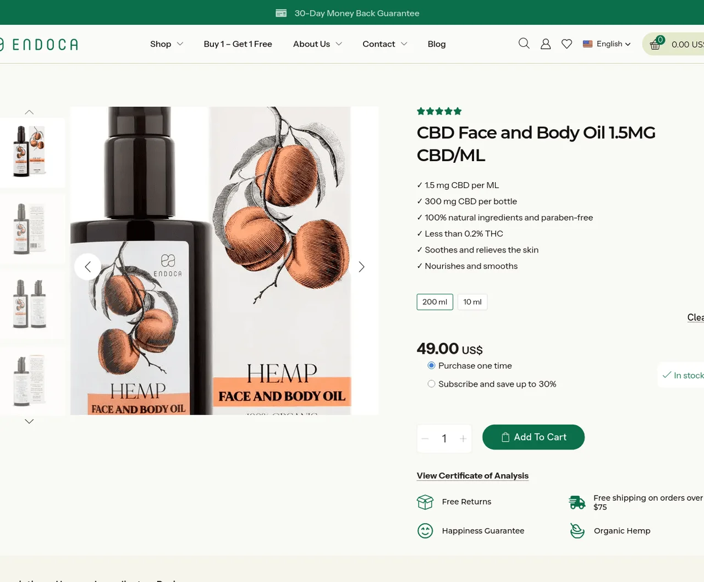Image resolution: width=704 pixels, height=582 pixels.
Task: Click the US flag language icon
Action: tap(587, 44)
